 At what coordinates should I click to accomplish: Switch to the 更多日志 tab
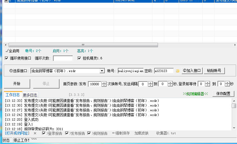point(30,95)
